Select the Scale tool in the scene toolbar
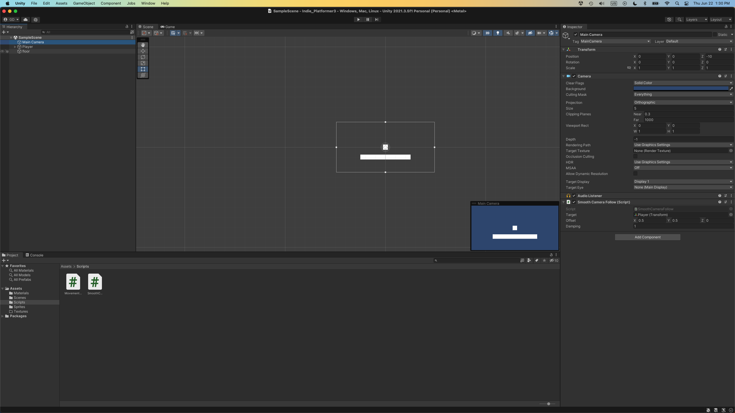735x413 pixels. click(x=143, y=63)
